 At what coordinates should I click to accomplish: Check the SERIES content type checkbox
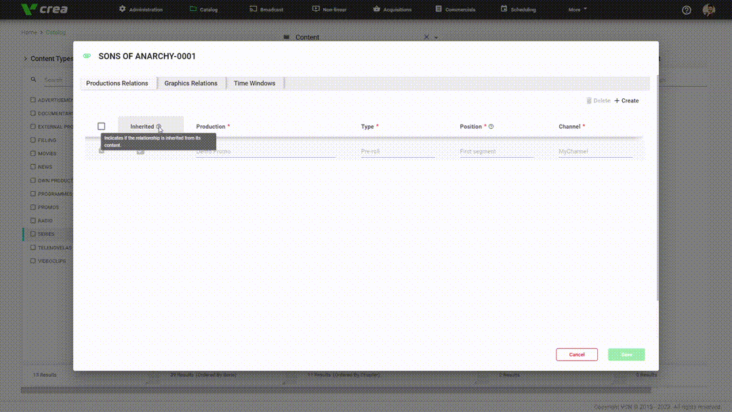pos(33,234)
